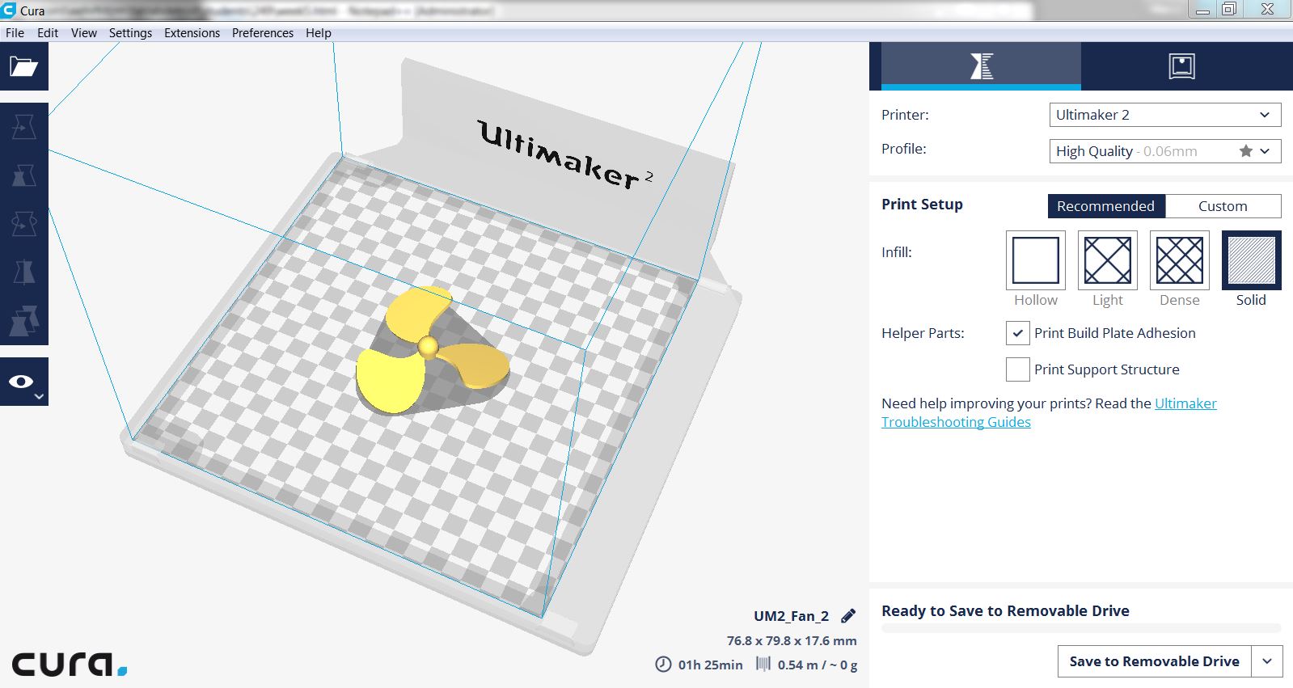Select the Mirror tool in sidebar
This screenshot has height=688, width=1293.
[23, 272]
